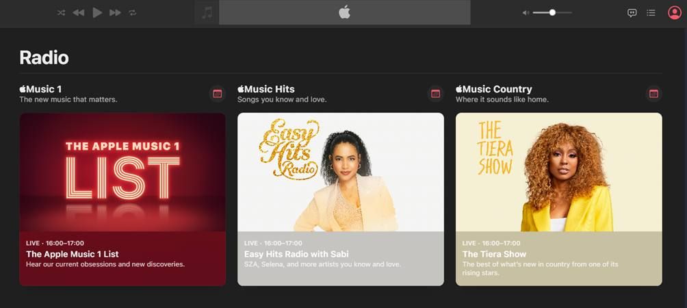Click the Apple logo in now playing display
Viewport: 687px width, 308px height.
[344, 12]
